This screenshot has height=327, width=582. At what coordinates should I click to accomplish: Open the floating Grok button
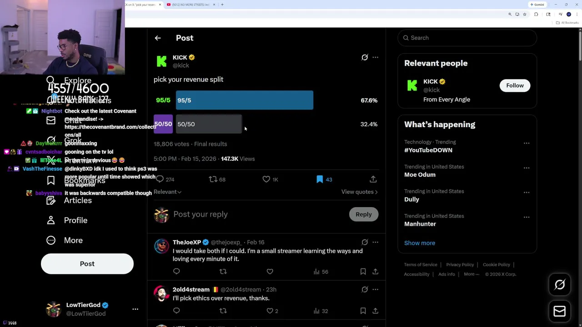560,285
